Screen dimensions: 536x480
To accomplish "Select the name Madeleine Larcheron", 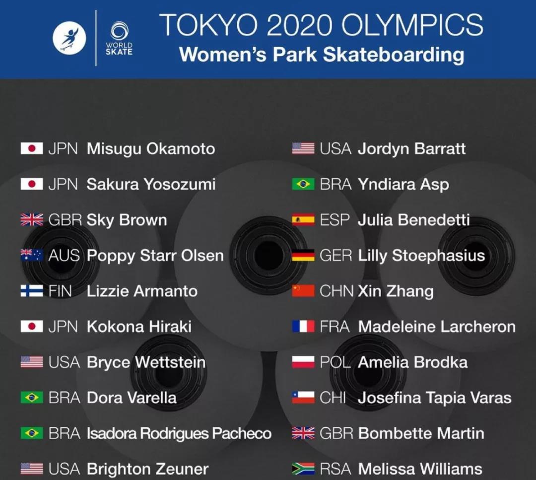I will (437, 327).
